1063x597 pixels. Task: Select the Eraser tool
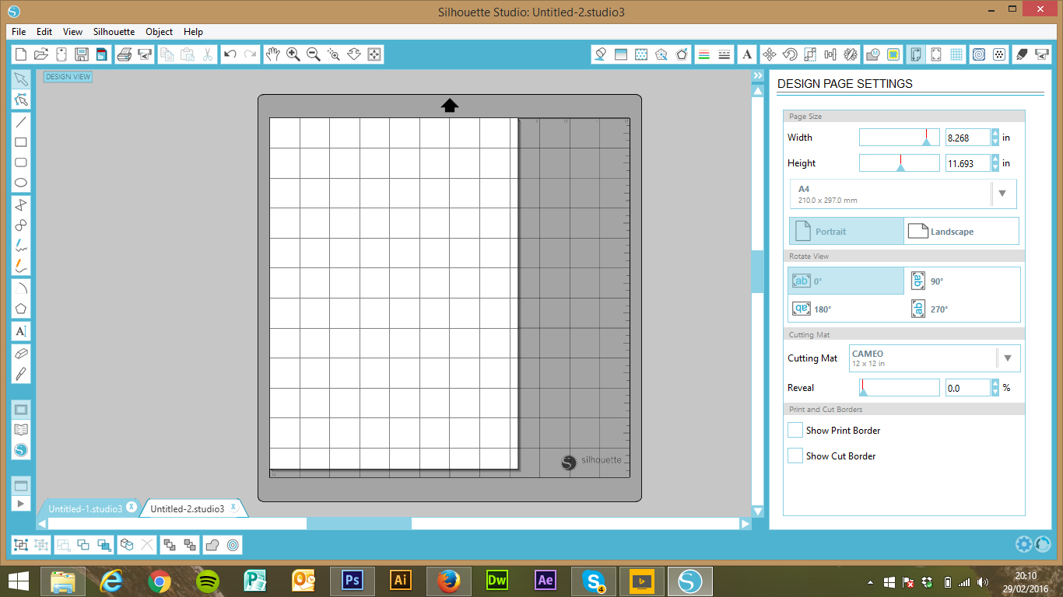[x=21, y=352]
